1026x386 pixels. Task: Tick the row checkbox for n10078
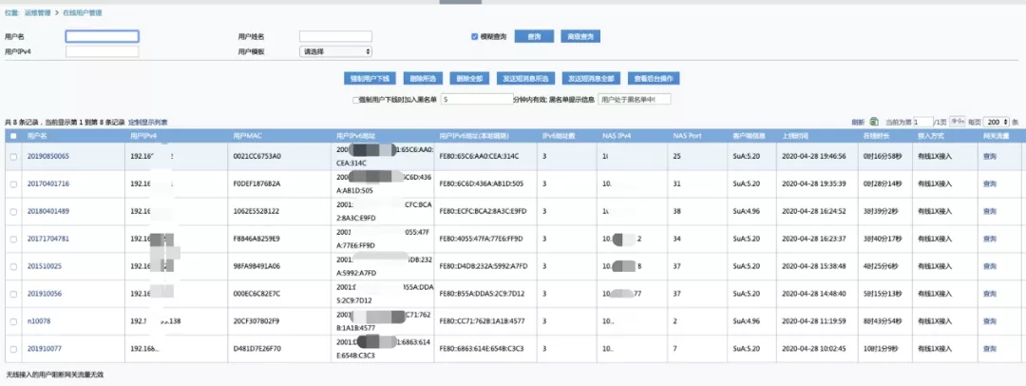(x=12, y=322)
